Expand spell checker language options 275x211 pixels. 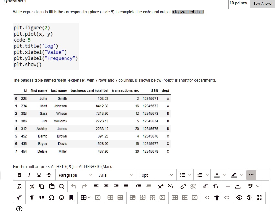(258, 186)
